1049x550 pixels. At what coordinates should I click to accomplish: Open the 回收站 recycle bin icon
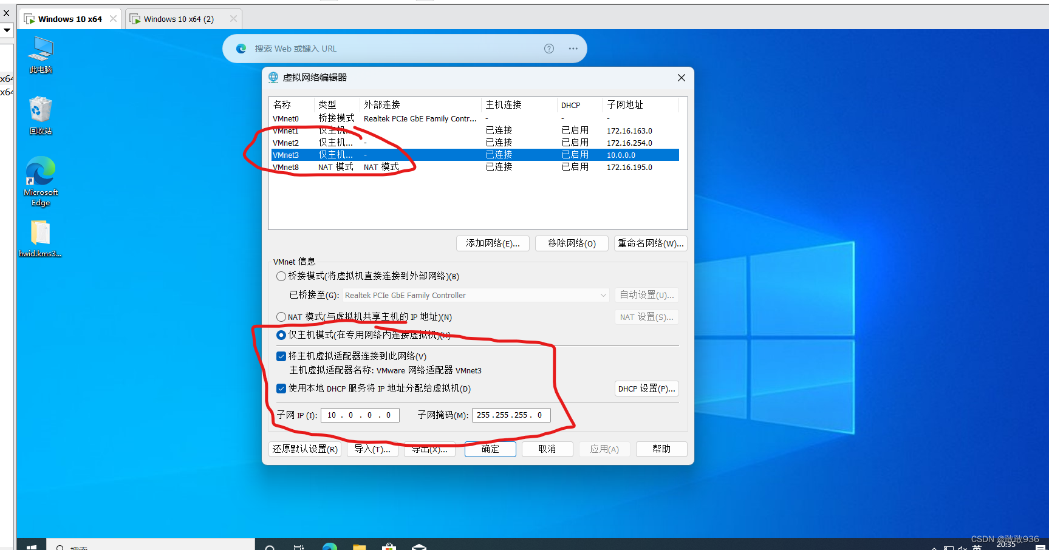coord(41,115)
